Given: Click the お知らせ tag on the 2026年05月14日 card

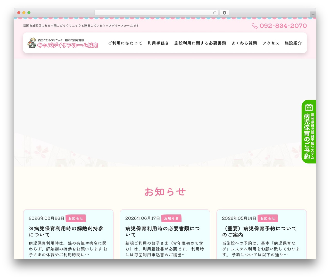Looking at the screenshot, I should click(268, 218).
